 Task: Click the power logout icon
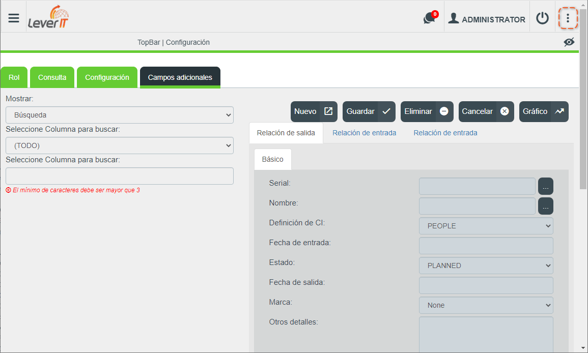(542, 18)
